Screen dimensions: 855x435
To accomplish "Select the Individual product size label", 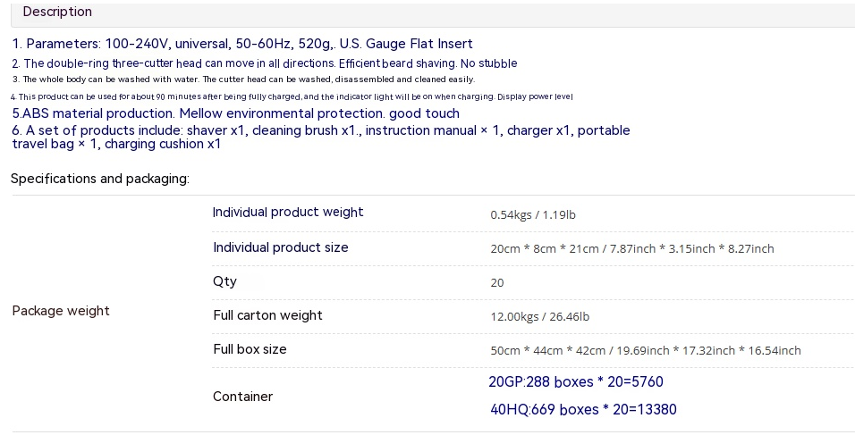I will pyautogui.click(x=280, y=247).
